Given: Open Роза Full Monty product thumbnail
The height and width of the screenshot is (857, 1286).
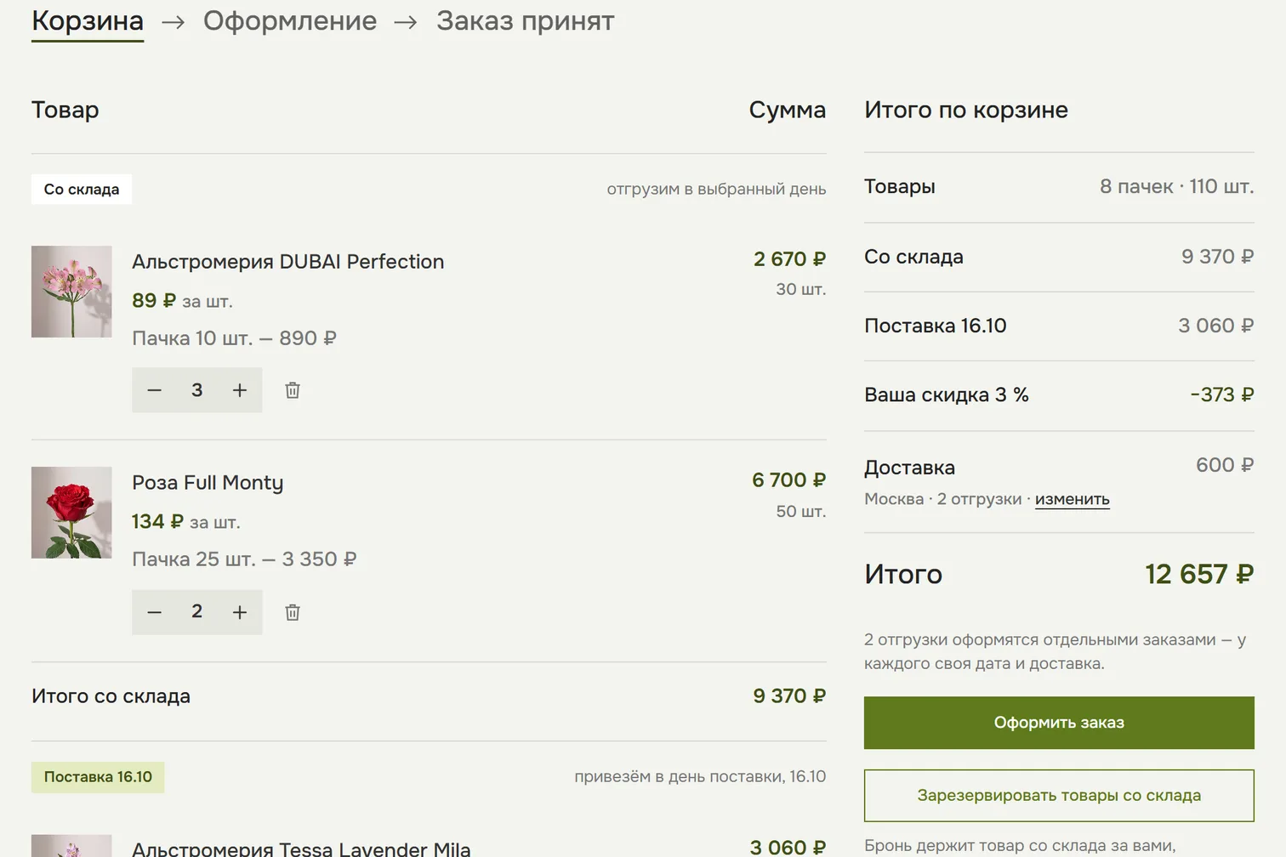Looking at the screenshot, I should coord(71,513).
